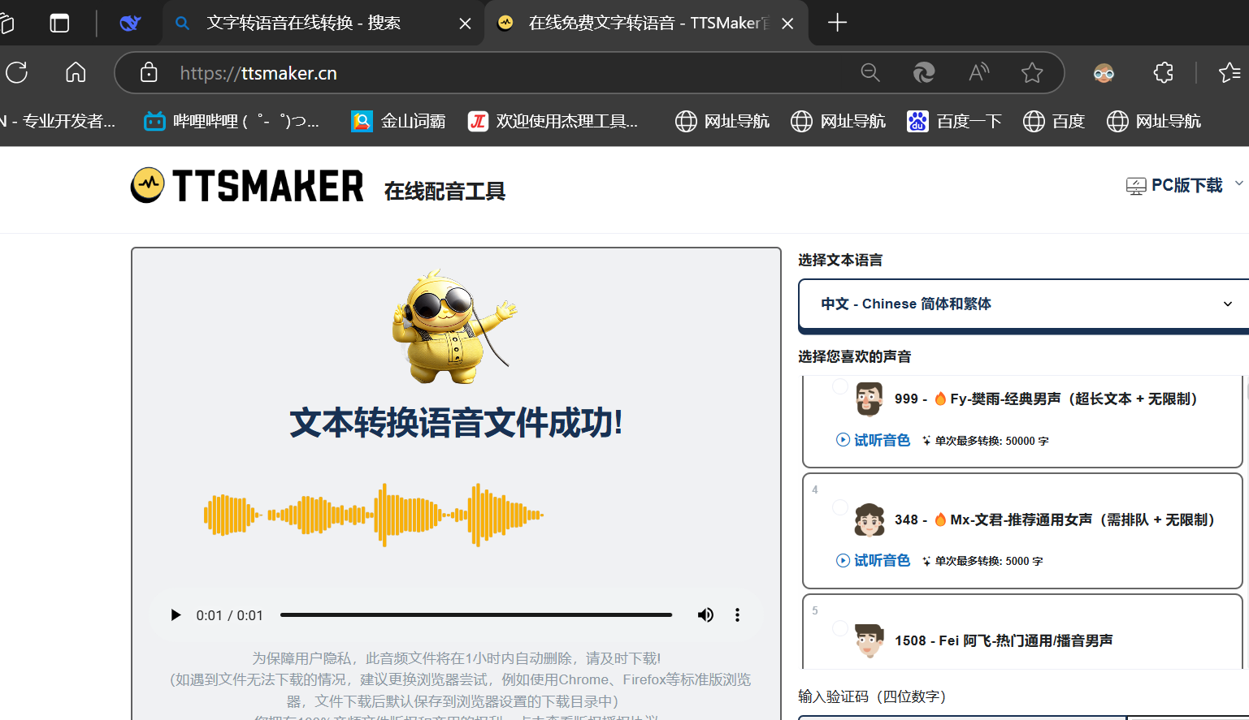The image size is (1249, 720).
Task: Open browser extensions puzzle icon
Action: click(x=1164, y=73)
